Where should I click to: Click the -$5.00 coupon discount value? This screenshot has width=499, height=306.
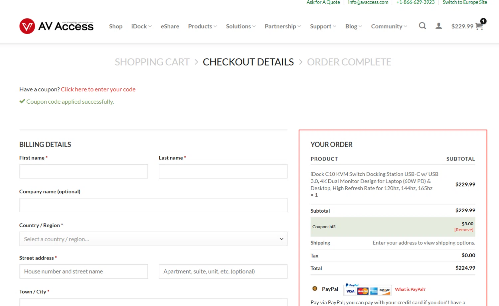click(x=467, y=224)
